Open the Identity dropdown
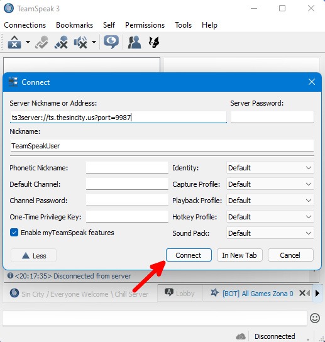The width and height of the screenshot is (325, 342). pos(270,167)
